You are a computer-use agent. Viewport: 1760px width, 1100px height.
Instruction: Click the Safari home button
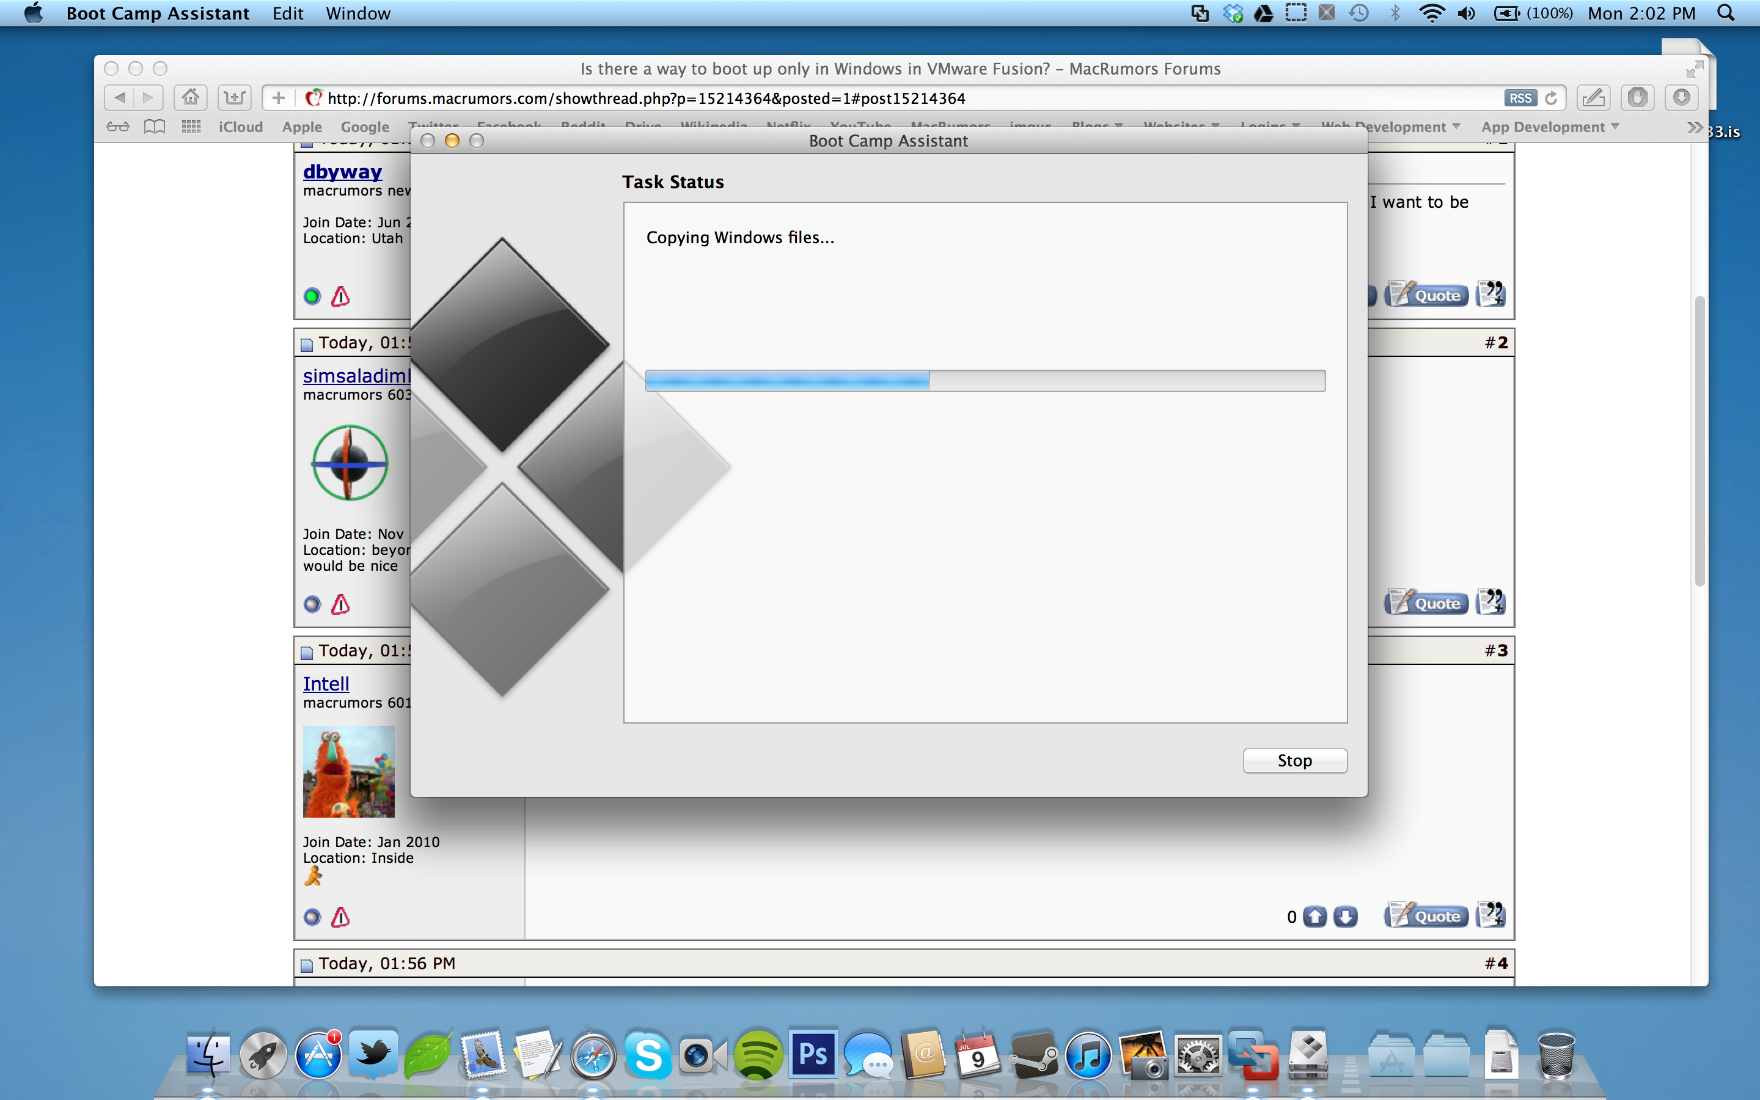tap(191, 98)
